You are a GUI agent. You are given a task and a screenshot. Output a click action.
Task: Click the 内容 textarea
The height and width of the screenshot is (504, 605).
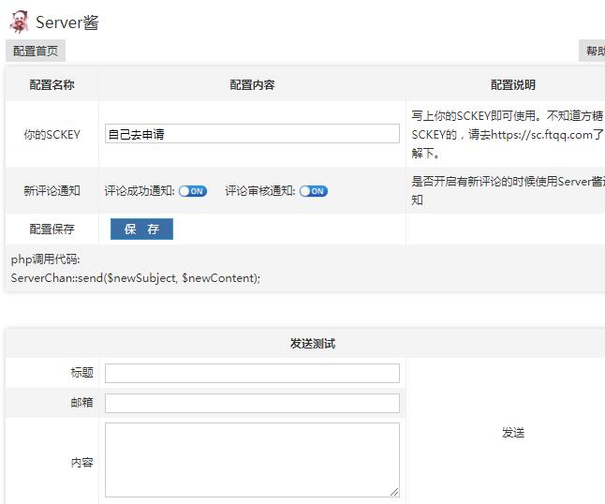click(x=252, y=460)
